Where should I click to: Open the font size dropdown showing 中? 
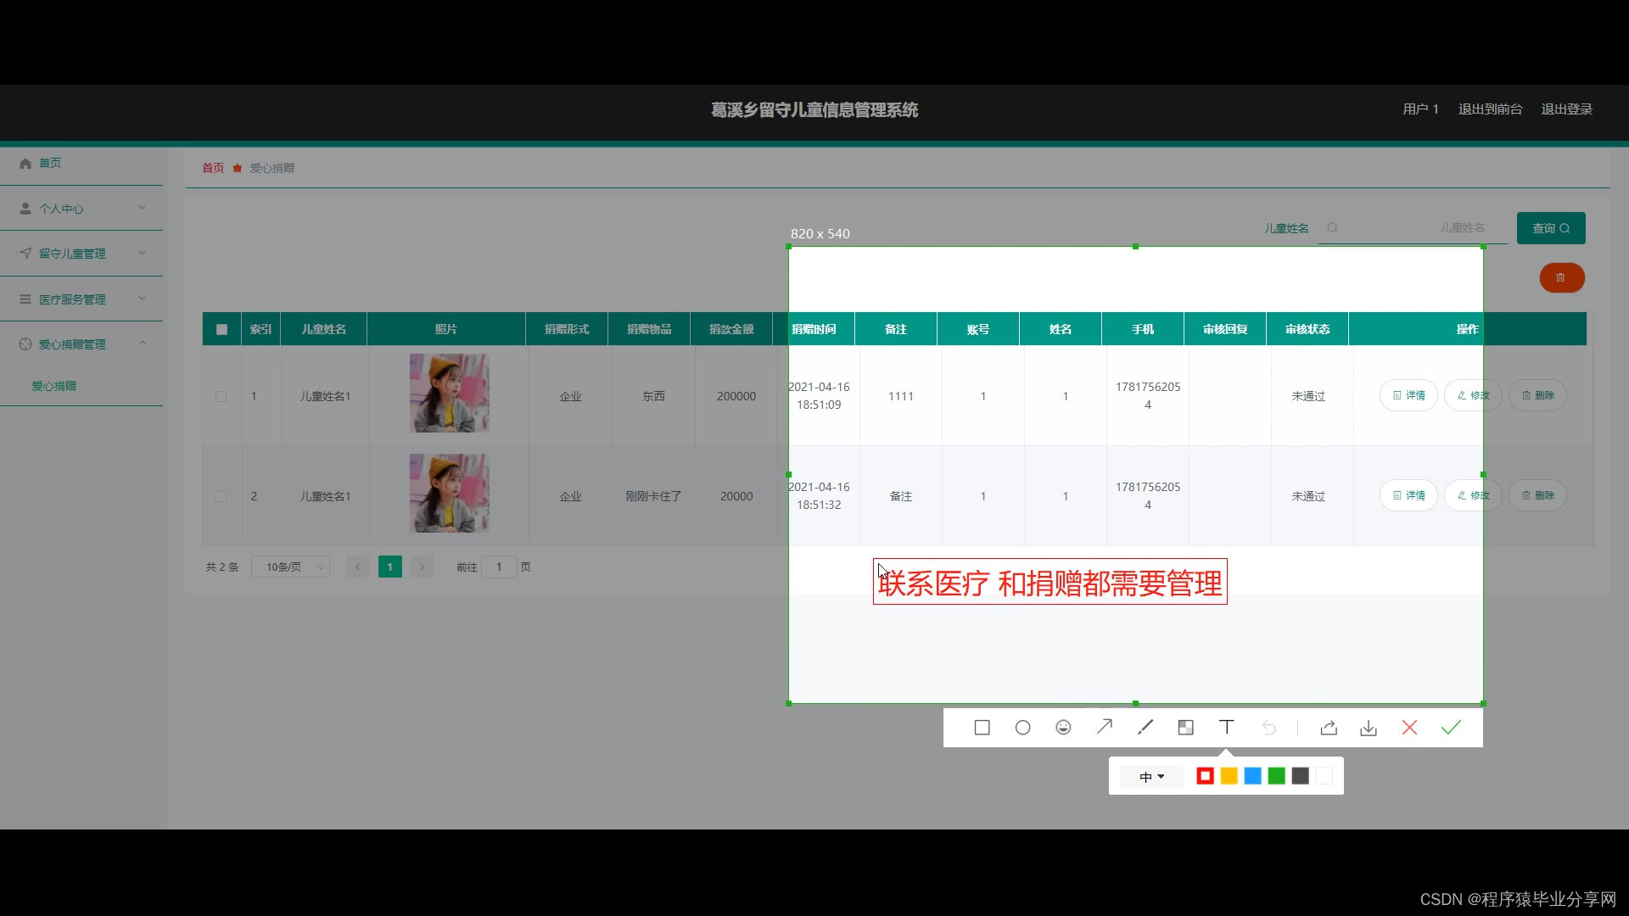[1151, 776]
